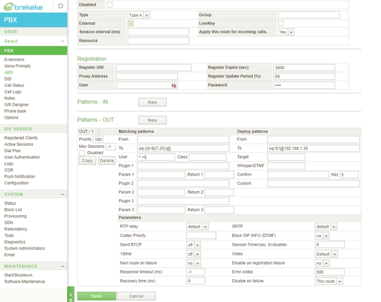The height and width of the screenshot is (302, 381).
Task: Enable the LineKey checkbox
Action: [x=281, y=23]
